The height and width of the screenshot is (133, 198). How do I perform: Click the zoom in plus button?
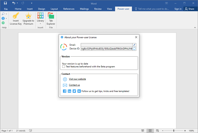coord(185,131)
